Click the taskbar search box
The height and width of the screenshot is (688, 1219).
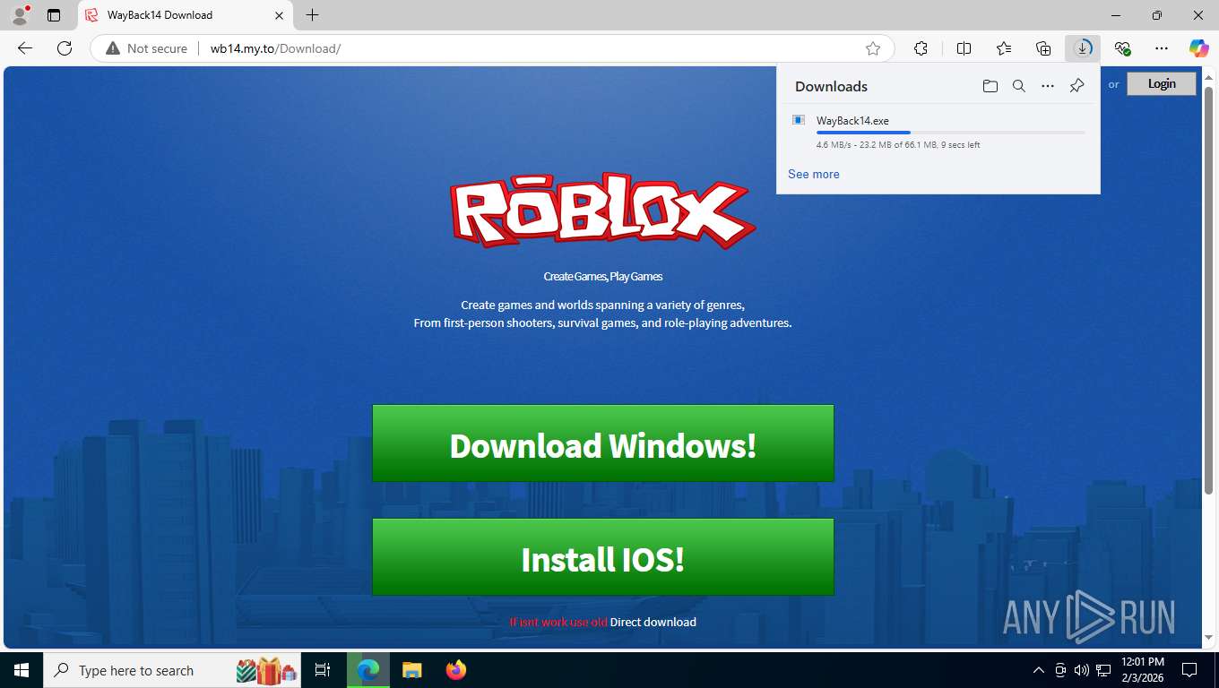(x=172, y=670)
